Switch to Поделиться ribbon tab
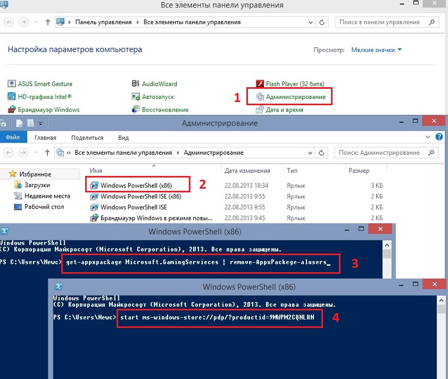Viewport: 448px width, 379px height. click(87, 138)
